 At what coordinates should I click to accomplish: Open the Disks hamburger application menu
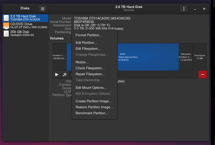[42, 9]
